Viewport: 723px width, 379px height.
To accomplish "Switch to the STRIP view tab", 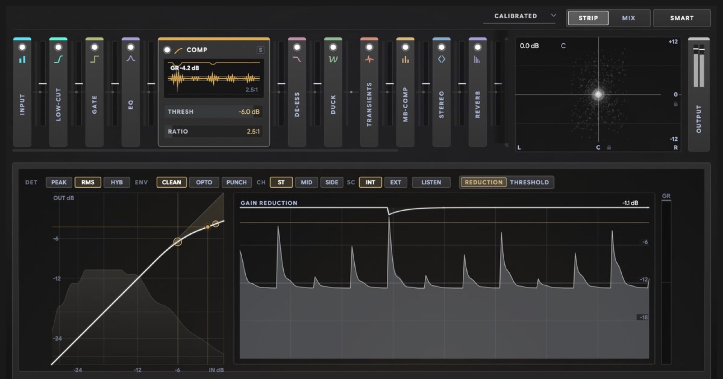I will coord(588,18).
